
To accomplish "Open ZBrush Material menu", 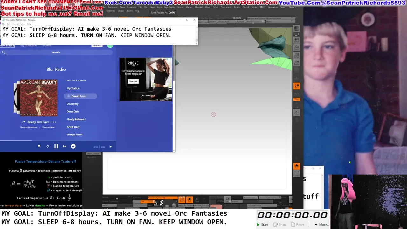I will 198,7.
